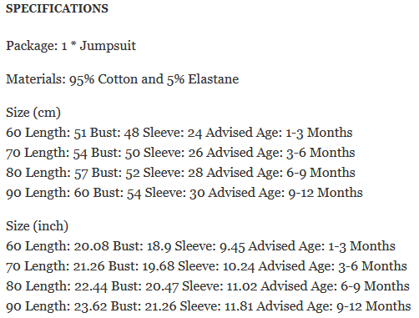Click the SPECIFICATIONS heading
The width and height of the screenshot is (419, 318).
(57, 8)
